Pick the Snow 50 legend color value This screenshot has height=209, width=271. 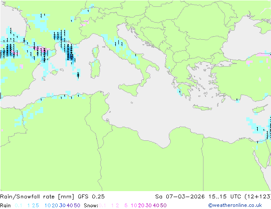point(163,206)
